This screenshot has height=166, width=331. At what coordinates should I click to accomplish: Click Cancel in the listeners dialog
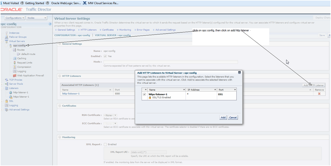click(233, 117)
